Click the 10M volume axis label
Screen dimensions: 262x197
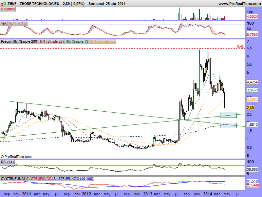tap(250, 12)
